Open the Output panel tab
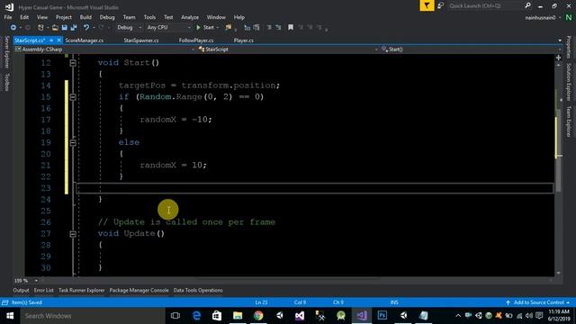Screen dimensions: 576x324 pos(21,290)
